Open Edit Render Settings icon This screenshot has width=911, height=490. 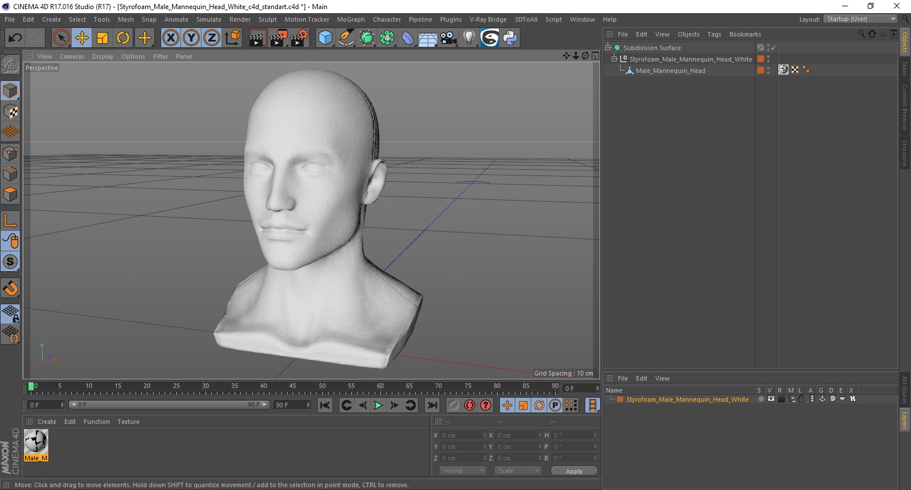tap(299, 38)
